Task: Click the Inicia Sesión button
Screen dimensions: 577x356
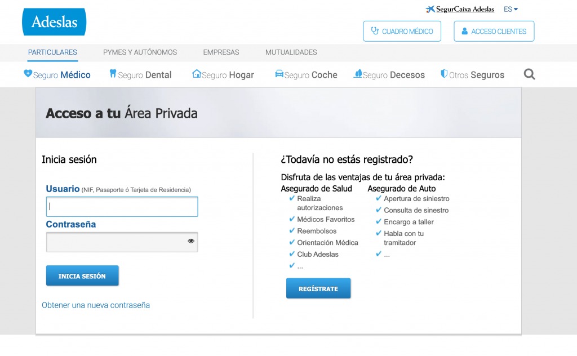Action: (82, 275)
